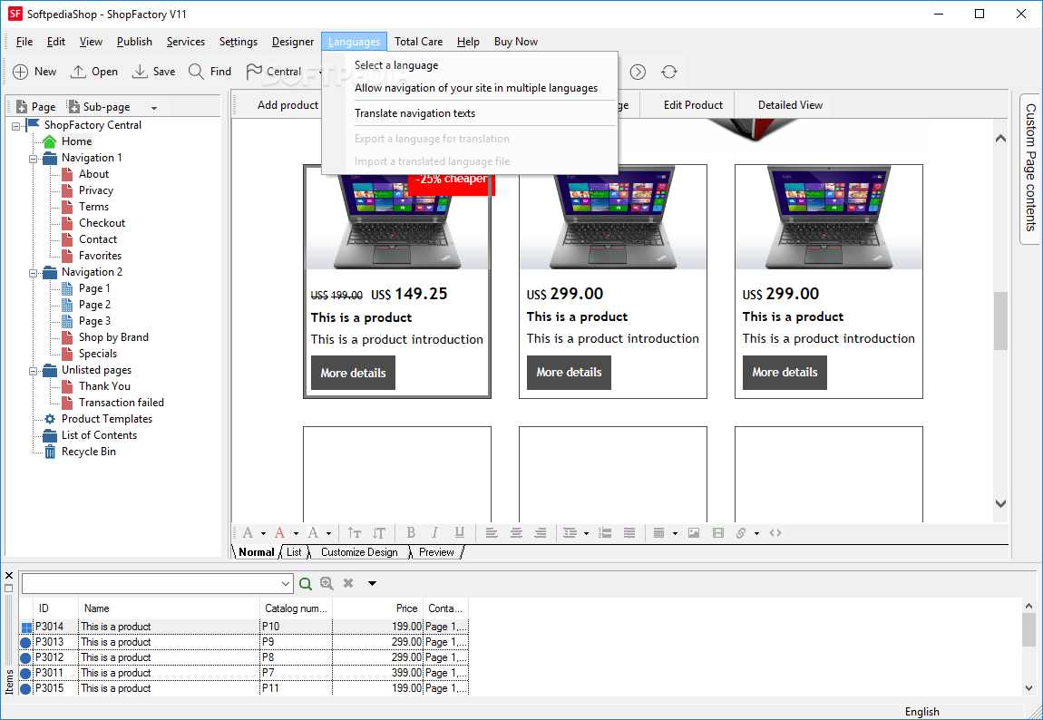
Task: Click the decrease font size icon
Action: 378,533
